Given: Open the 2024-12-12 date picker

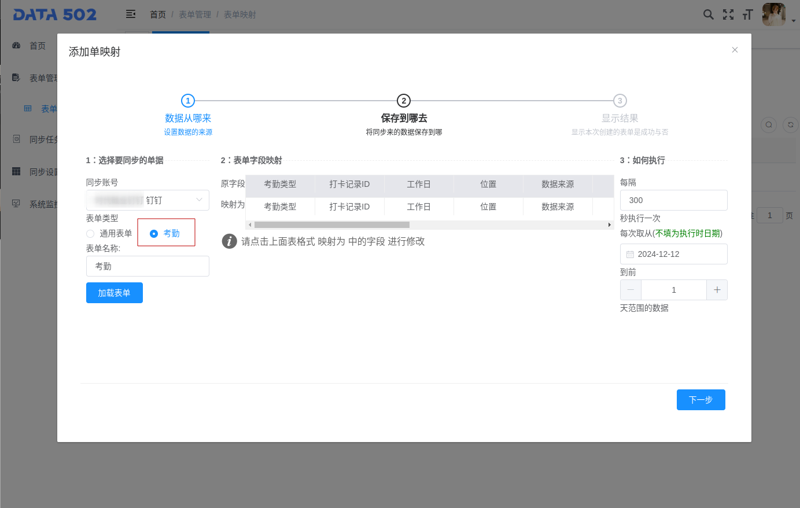Looking at the screenshot, I should pos(673,254).
